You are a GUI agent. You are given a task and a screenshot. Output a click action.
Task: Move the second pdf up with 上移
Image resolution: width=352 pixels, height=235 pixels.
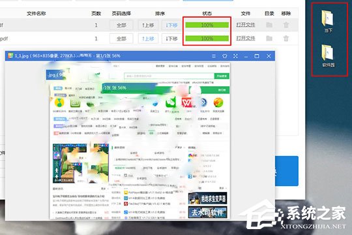148,39
